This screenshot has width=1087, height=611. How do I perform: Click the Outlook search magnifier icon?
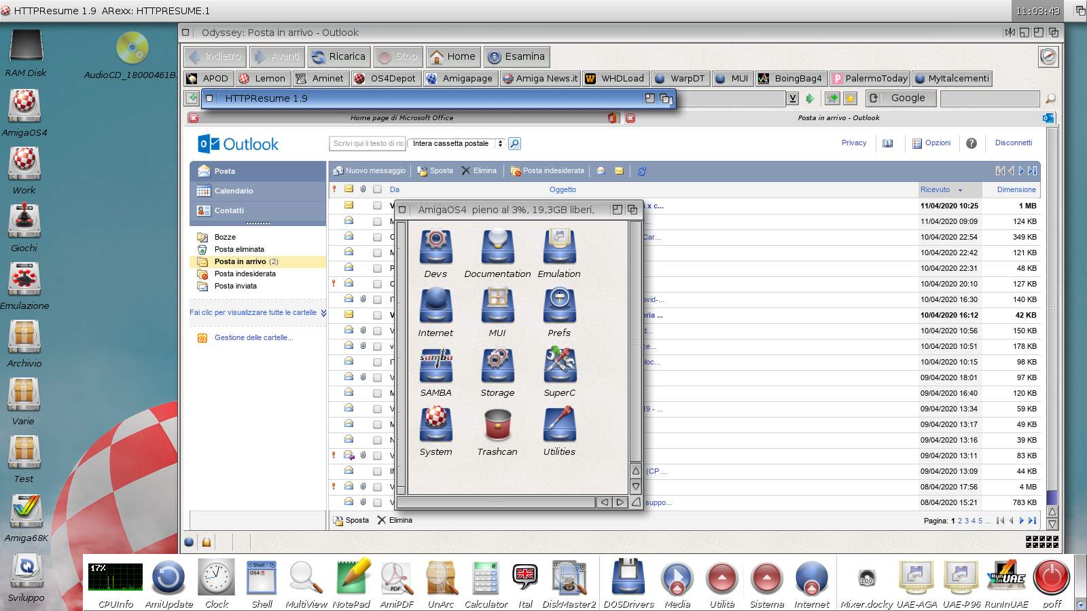click(514, 143)
